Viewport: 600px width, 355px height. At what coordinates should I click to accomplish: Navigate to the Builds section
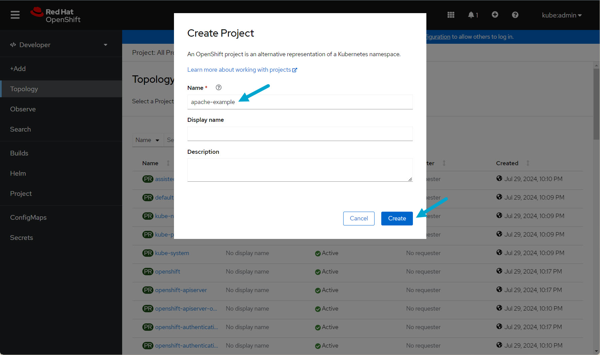pyautogui.click(x=19, y=153)
